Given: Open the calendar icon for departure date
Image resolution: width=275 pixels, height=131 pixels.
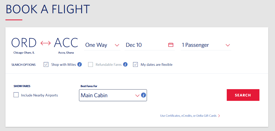Looking at the screenshot, I should tap(171, 45).
